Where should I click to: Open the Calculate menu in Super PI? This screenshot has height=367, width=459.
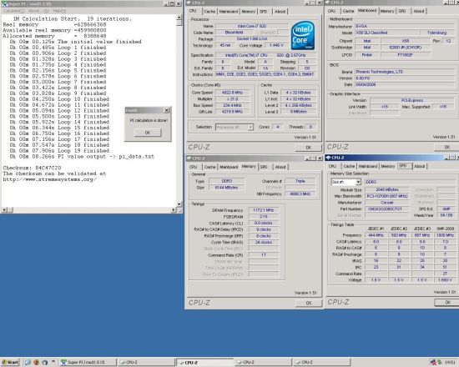(x=13, y=11)
